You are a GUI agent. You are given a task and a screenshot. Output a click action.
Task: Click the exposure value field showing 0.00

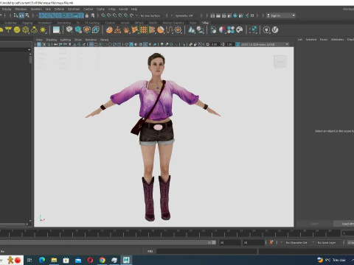[215, 44]
